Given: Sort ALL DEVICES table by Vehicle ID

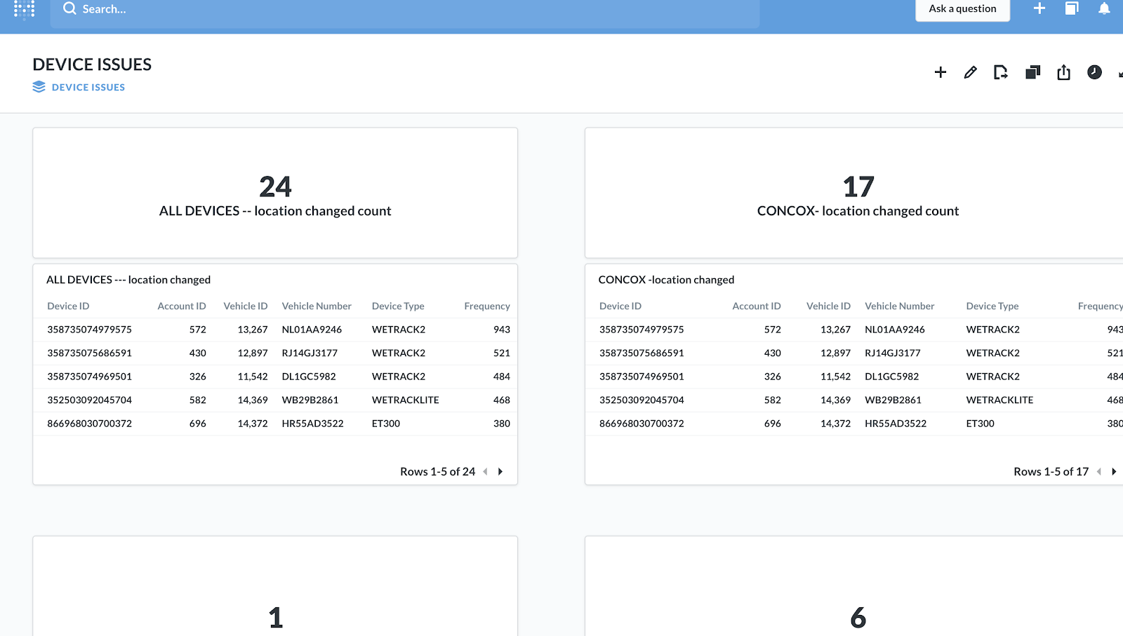Looking at the screenshot, I should [x=246, y=306].
